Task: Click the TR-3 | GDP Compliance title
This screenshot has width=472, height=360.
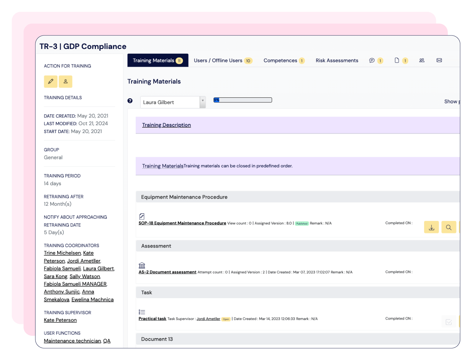Action: click(x=83, y=47)
